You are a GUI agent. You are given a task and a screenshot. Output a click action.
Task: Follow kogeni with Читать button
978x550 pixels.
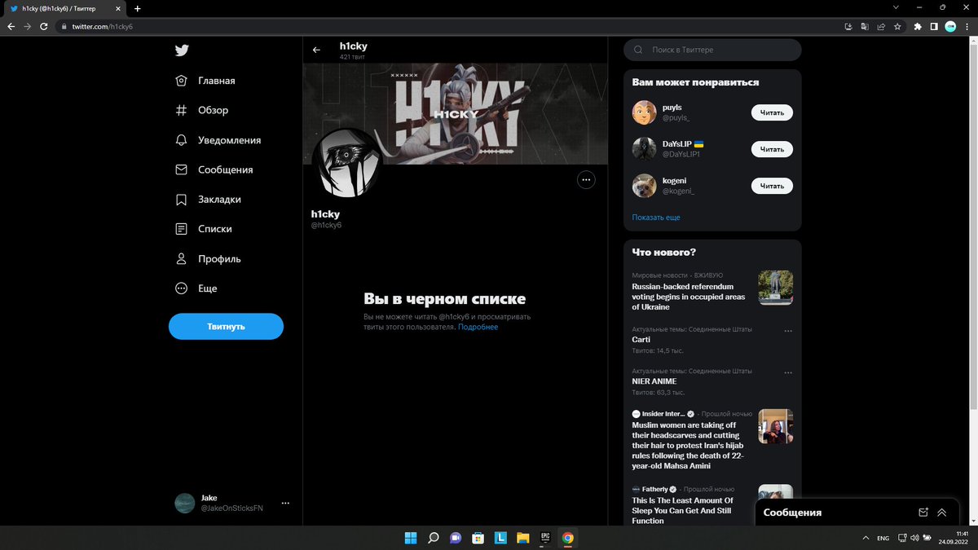(772, 186)
